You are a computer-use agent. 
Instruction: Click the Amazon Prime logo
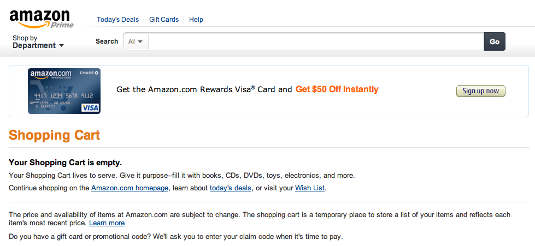coord(41,19)
